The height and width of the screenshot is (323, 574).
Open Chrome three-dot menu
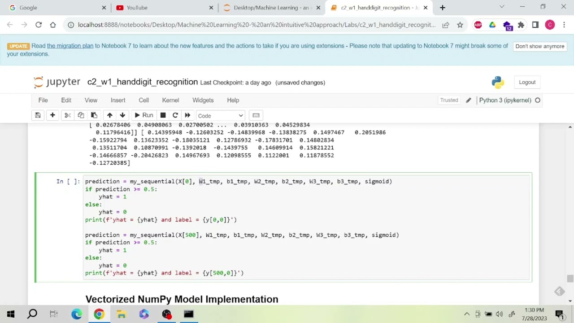(x=564, y=25)
